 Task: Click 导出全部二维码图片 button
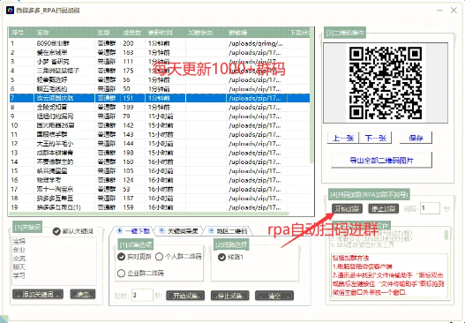coord(381,160)
